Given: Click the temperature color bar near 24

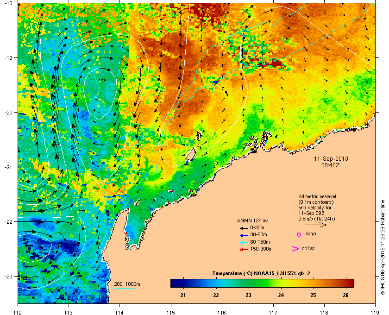Looking at the screenshot, I should click(281, 283).
